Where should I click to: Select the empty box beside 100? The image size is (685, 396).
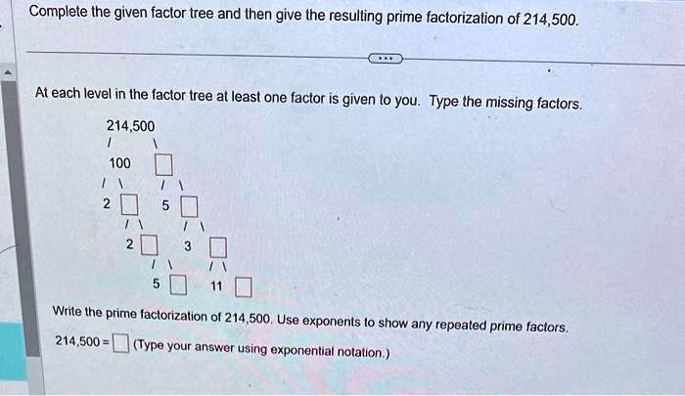[163, 162]
